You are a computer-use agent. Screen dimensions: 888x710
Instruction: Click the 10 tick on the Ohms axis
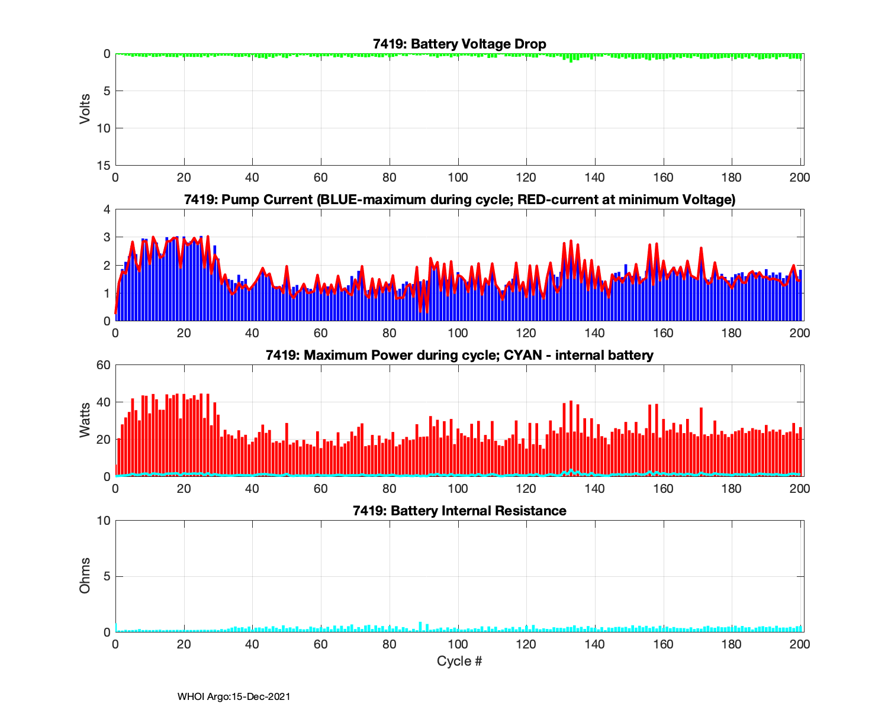pos(104,521)
